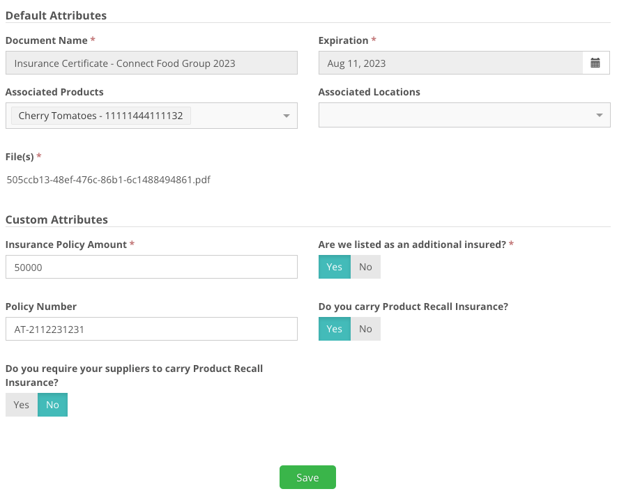Screen dimensions: 617x496
Task: Click the Expiration date field
Action: [450, 63]
